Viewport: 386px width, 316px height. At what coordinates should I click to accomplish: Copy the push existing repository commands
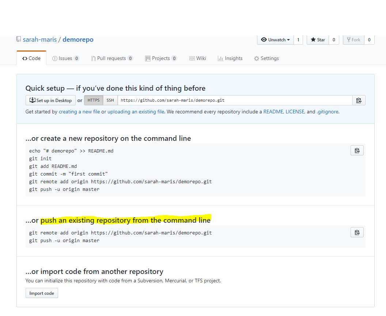[357, 233]
